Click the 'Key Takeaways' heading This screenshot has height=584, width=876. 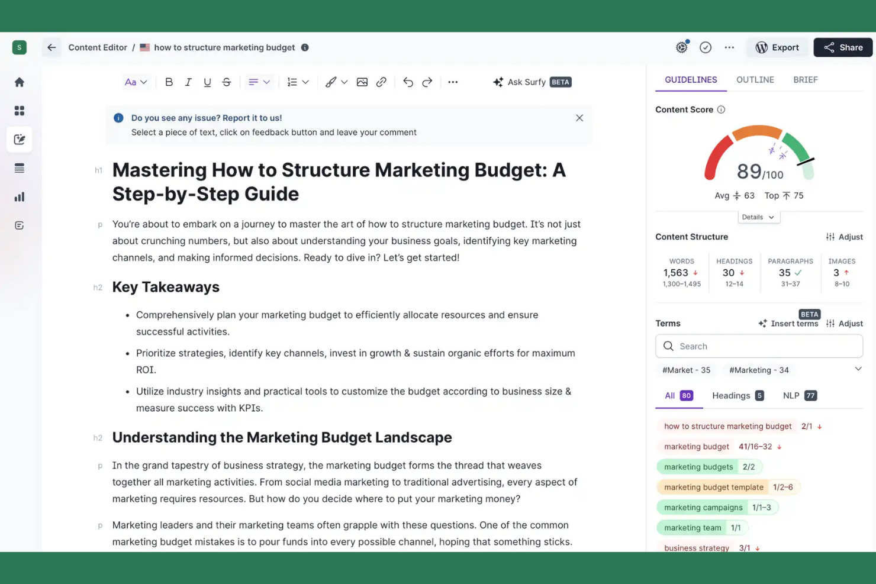166,287
